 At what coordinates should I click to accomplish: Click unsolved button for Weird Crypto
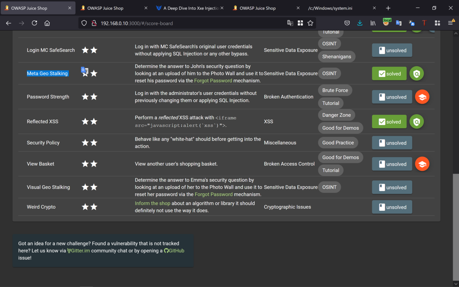pos(392,207)
